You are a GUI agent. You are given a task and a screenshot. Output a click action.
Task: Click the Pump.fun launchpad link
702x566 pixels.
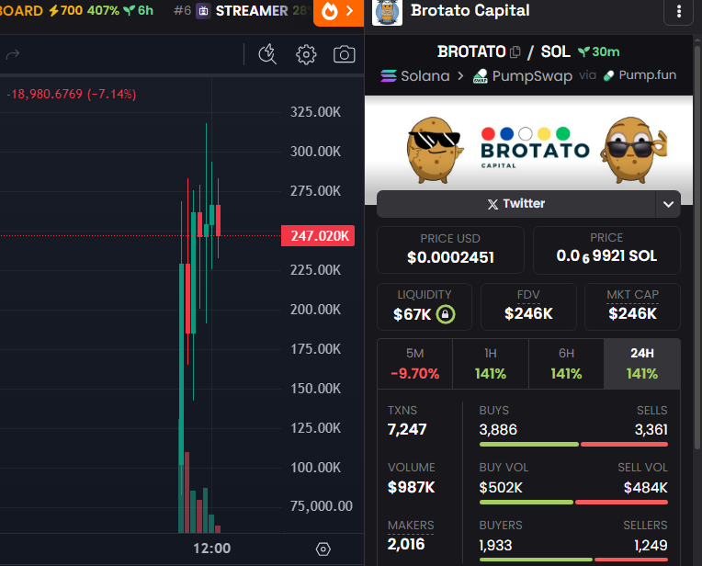640,75
